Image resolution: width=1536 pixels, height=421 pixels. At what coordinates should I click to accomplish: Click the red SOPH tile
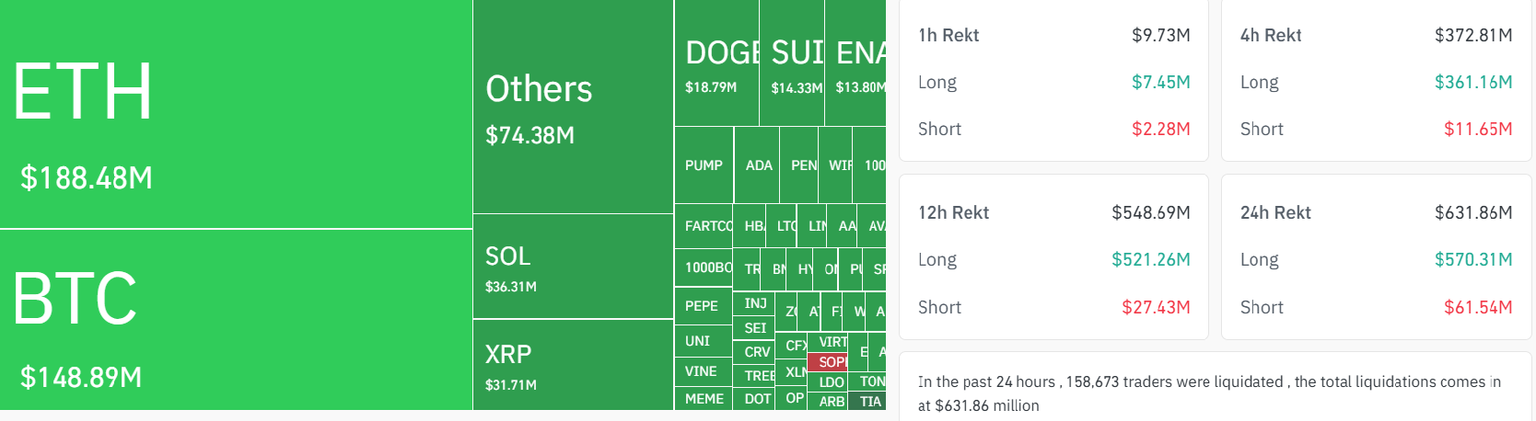click(x=831, y=362)
